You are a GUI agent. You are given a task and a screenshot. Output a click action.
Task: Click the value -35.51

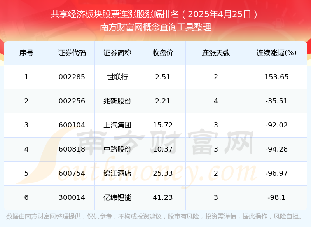(x=276, y=101)
